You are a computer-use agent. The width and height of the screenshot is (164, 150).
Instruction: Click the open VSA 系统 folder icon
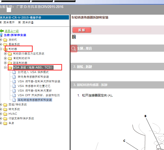[x=10, y=68]
